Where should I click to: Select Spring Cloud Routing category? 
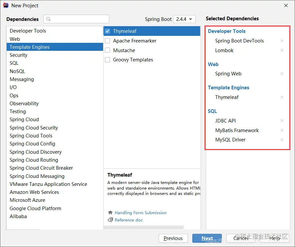click(55, 160)
